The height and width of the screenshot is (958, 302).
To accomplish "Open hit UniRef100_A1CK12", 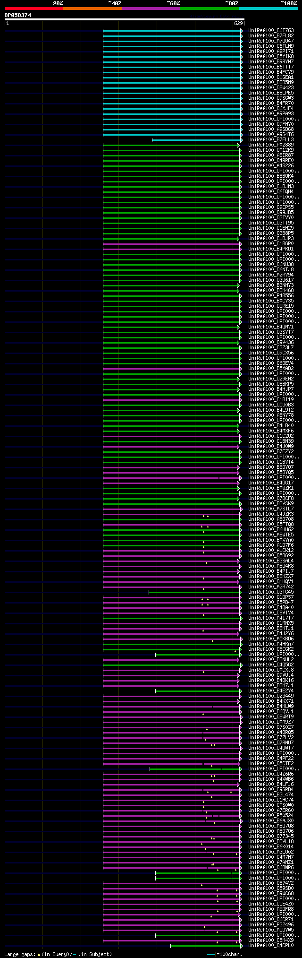I will pos(271,551).
